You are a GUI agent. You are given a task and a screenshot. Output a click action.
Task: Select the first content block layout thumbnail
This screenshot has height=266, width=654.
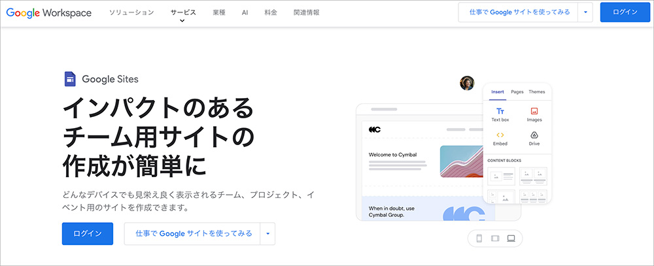pos(502,176)
